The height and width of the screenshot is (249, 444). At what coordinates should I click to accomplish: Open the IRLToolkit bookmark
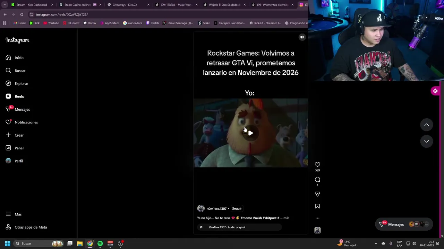tap(71, 23)
